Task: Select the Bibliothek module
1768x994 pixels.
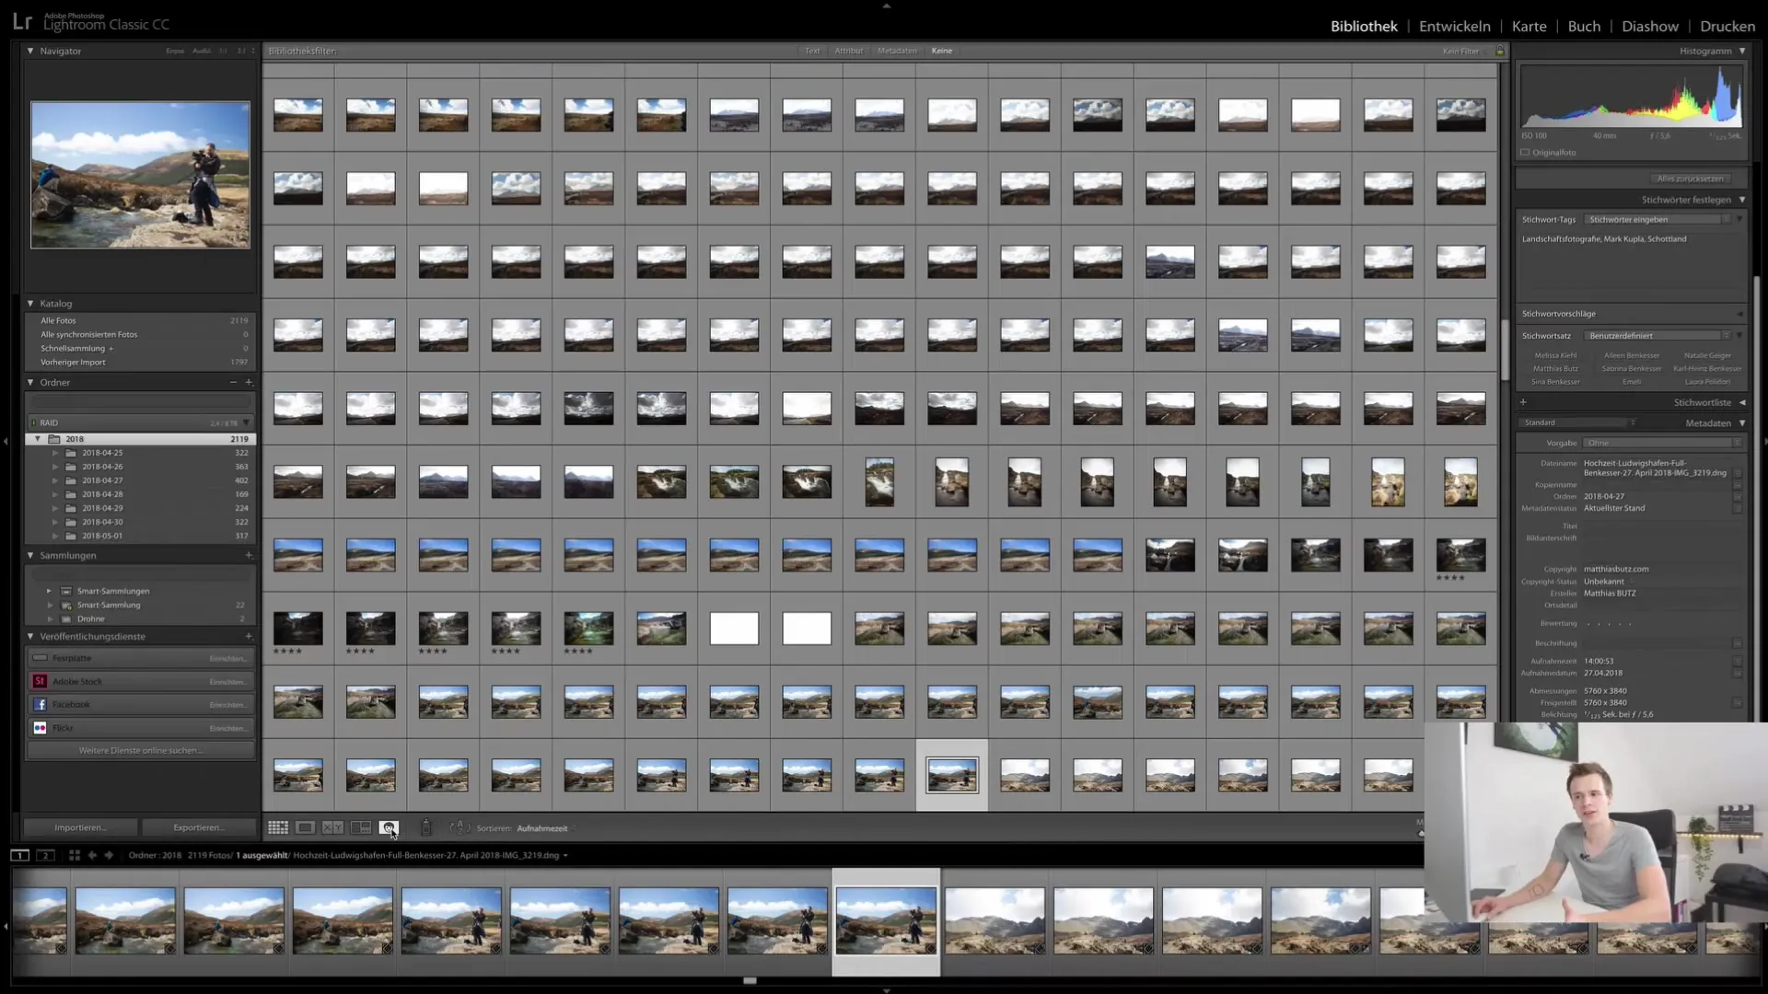Action: point(1364,26)
